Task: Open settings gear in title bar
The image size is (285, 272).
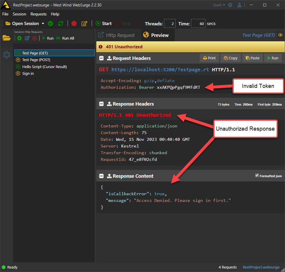Action: (x=230, y=5)
